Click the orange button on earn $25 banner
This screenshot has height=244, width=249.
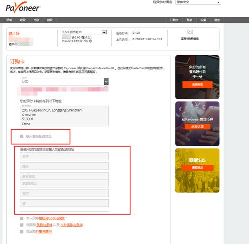(x=197, y=168)
